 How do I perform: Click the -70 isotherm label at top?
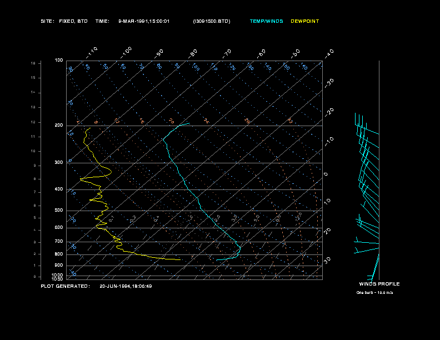[x=227, y=53]
